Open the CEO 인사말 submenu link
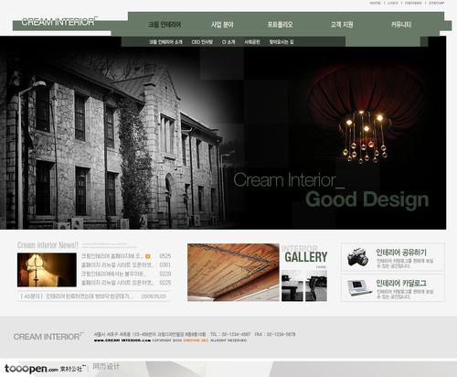Viewport: 457px width, 377px height. pyautogui.click(x=202, y=42)
